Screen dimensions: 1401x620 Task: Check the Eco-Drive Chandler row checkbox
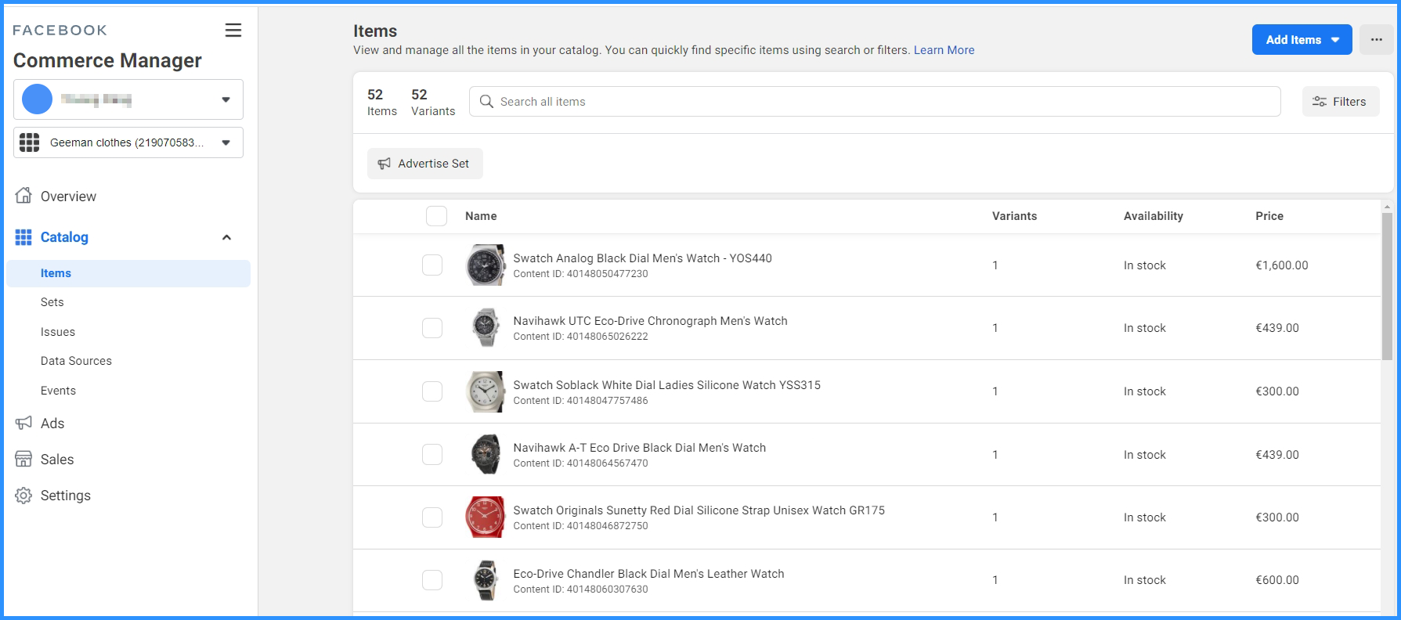pos(432,580)
